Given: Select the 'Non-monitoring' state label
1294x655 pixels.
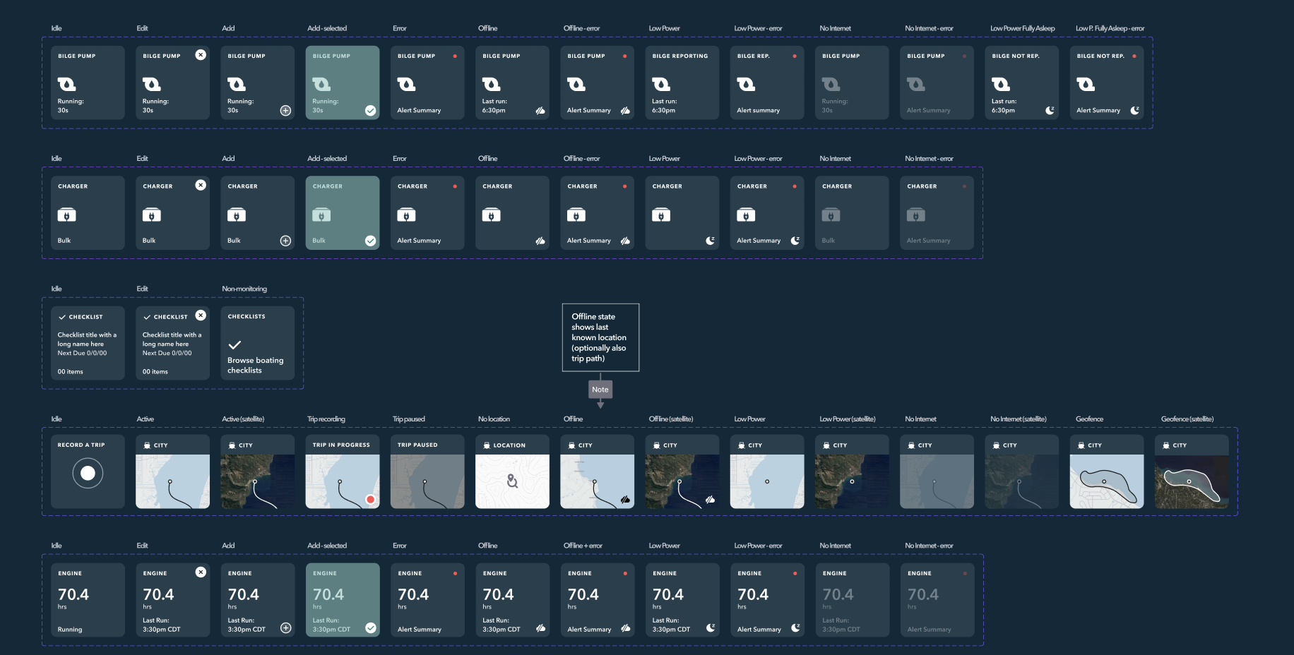Looking at the screenshot, I should click(x=244, y=289).
